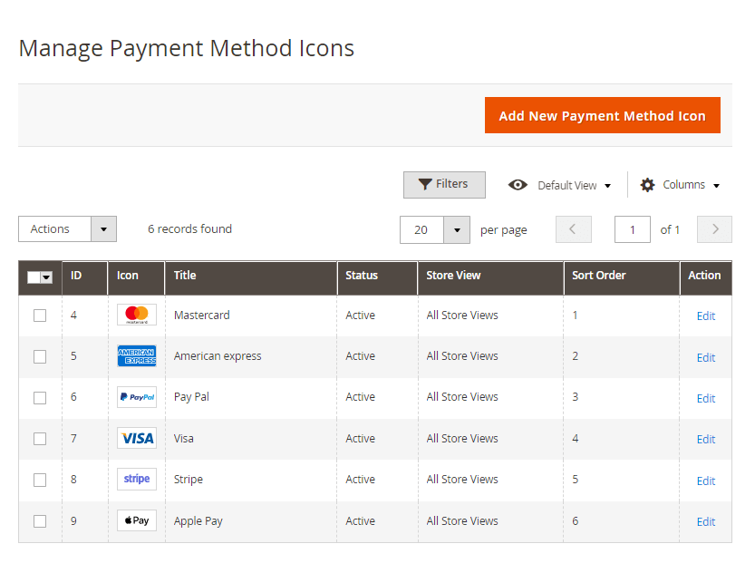The image size is (755, 573).
Task: Click the PayPal icon thumbnail
Action: 136,397
